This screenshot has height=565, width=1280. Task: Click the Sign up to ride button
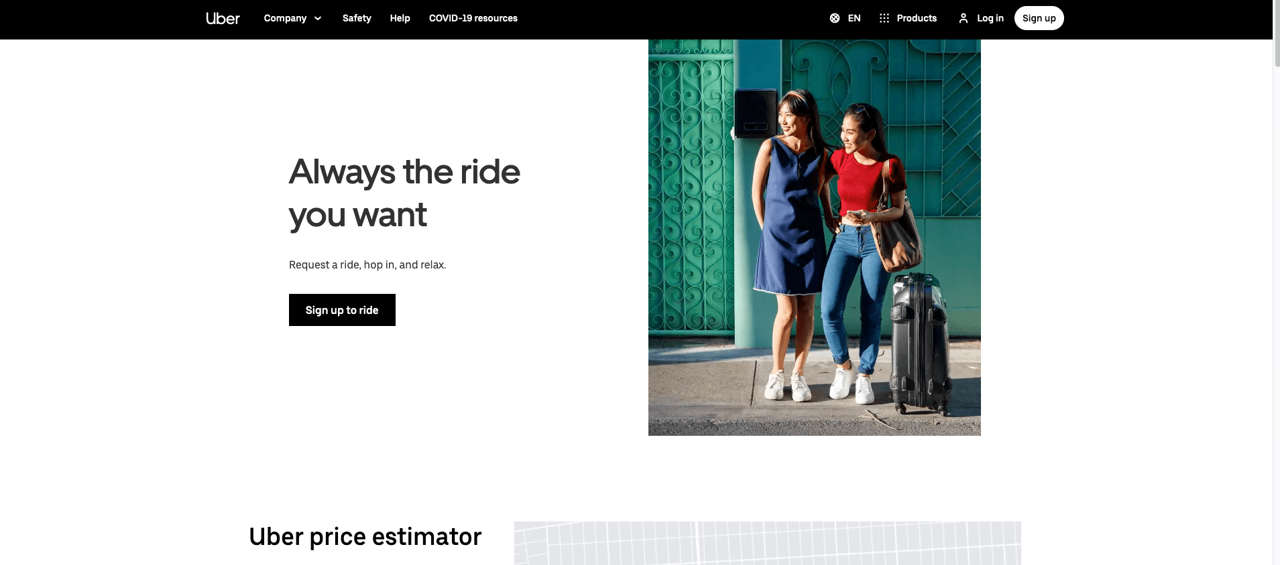tap(342, 310)
